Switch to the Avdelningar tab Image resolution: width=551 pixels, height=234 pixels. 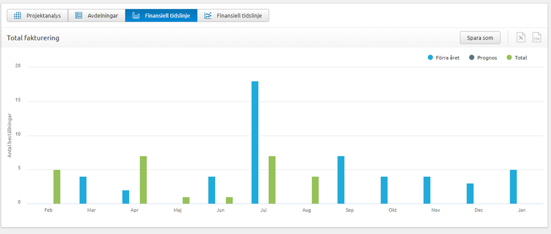(97, 15)
